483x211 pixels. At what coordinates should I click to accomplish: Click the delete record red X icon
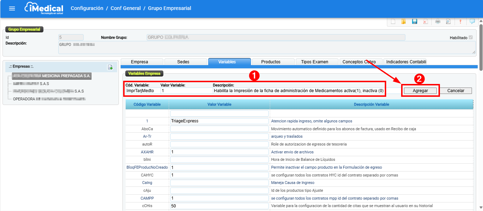(425, 21)
